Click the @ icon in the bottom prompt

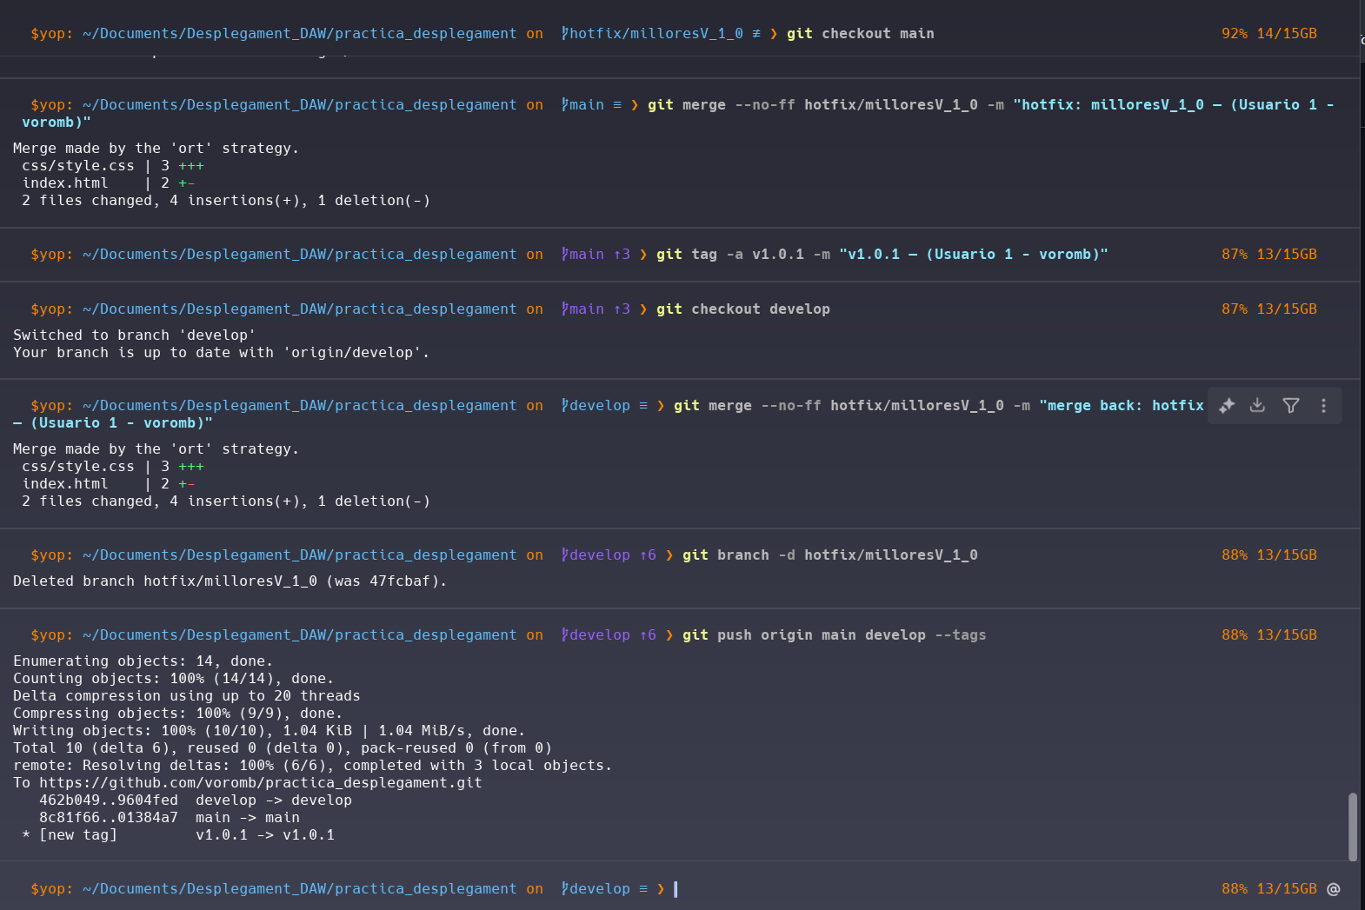[1334, 888]
